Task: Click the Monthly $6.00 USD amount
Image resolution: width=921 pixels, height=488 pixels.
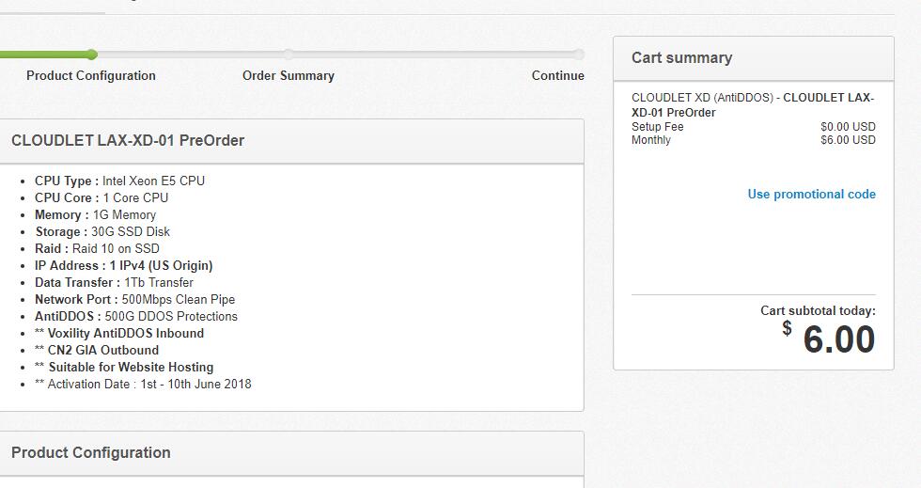Action: coord(847,140)
